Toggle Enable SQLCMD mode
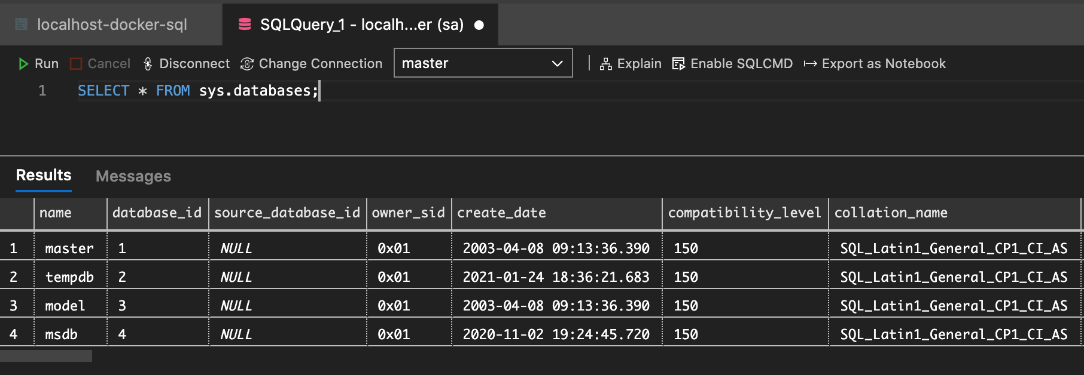The width and height of the screenshot is (1084, 375). (732, 64)
